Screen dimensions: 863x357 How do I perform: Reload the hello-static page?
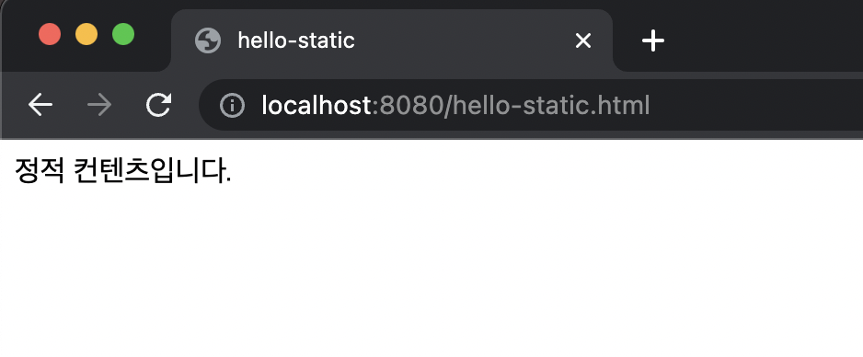pos(158,105)
